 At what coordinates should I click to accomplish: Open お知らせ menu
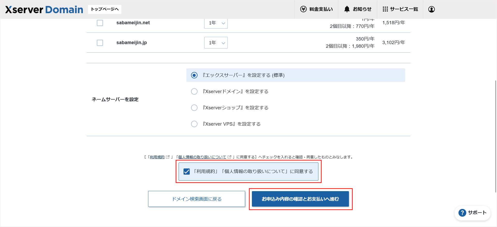[358, 9]
